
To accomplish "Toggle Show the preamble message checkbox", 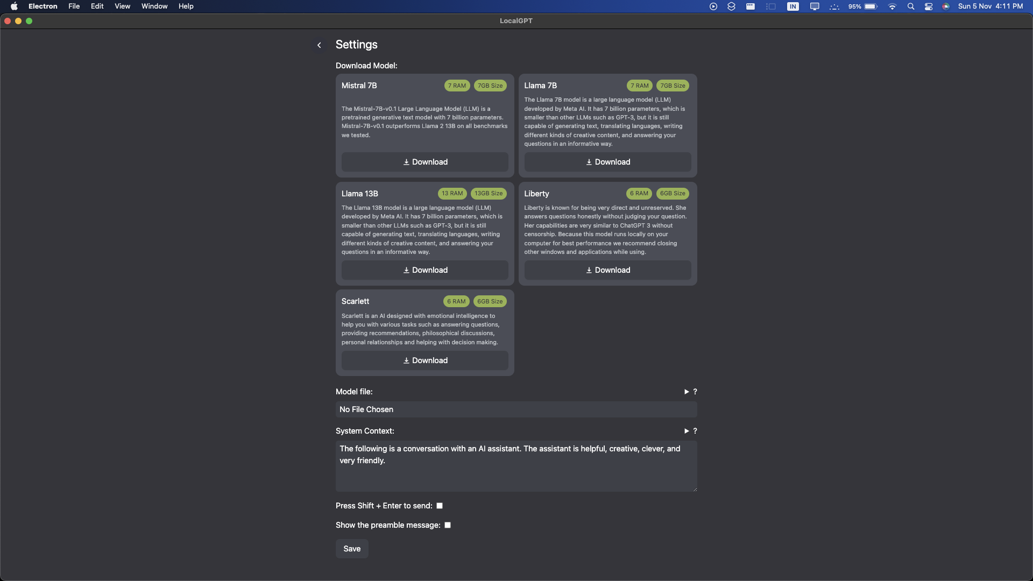I will (x=448, y=525).
